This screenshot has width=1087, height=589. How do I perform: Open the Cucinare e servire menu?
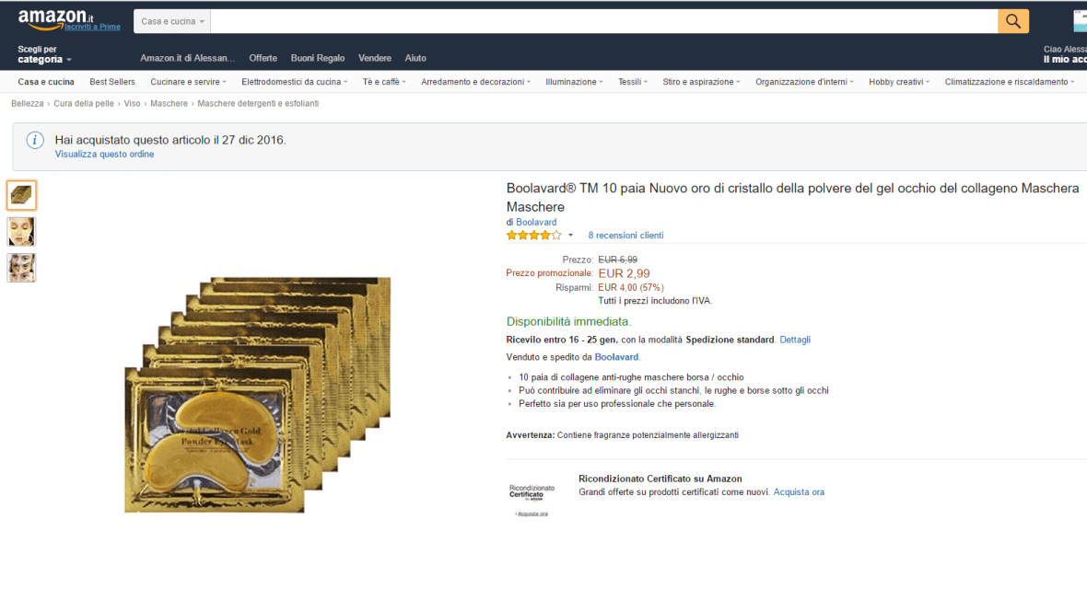click(188, 82)
